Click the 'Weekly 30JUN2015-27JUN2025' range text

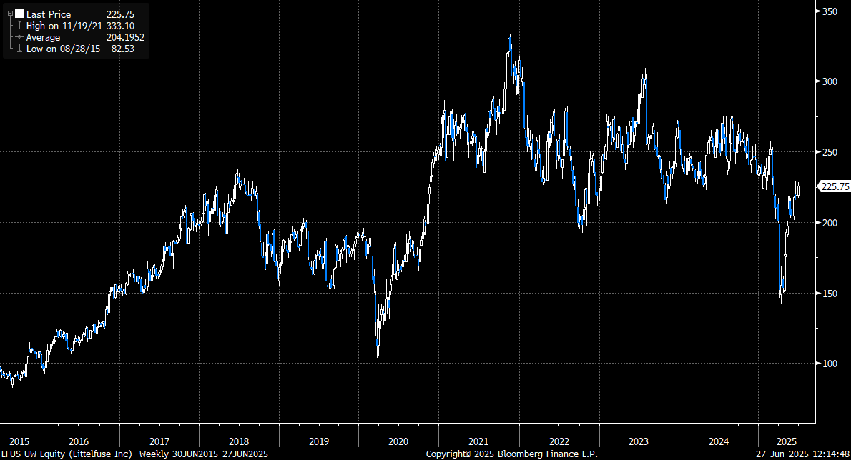tap(204, 454)
